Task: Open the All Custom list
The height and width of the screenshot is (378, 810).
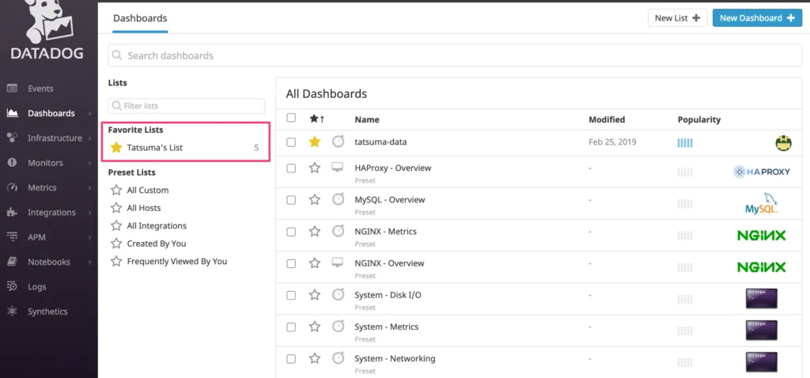Action: click(x=148, y=190)
